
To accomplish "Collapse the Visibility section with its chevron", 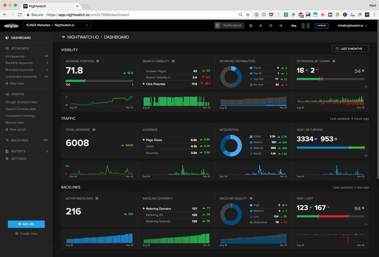I will click(366, 87).
